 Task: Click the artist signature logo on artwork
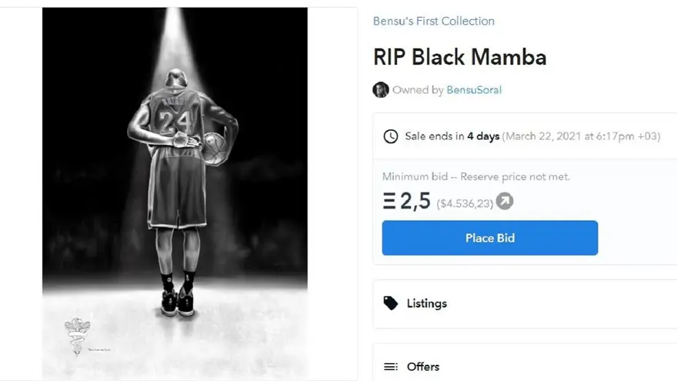(x=78, y=336)
